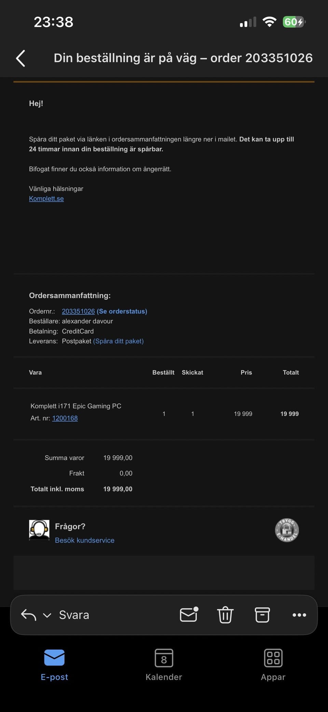Select the Vara column header

35,372
